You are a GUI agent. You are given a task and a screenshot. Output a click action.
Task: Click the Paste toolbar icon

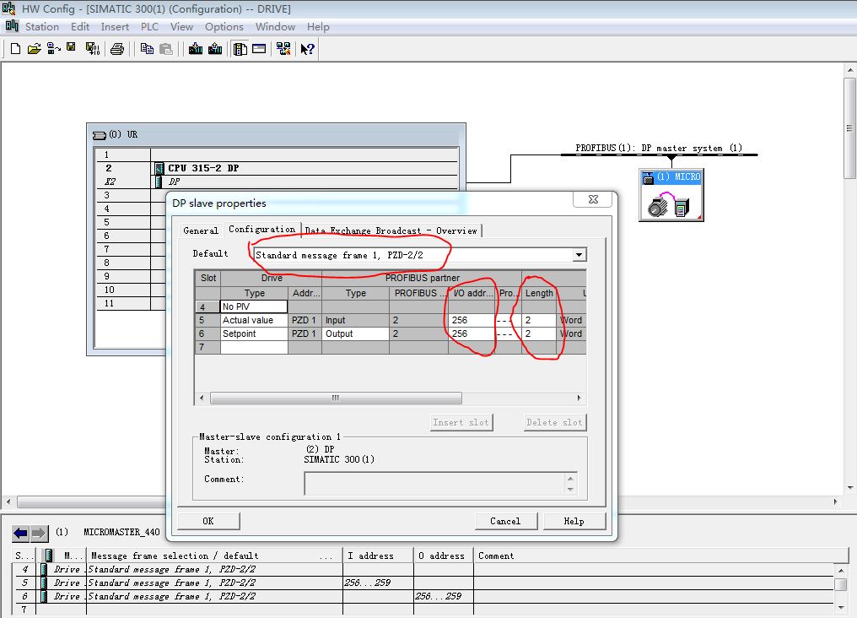166,49
